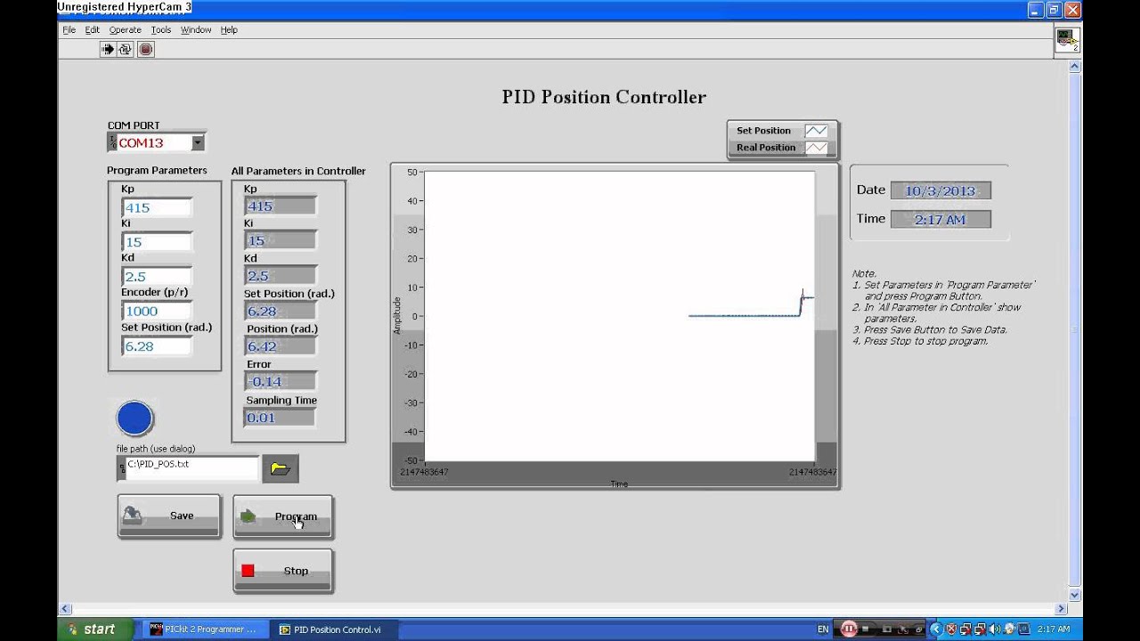This screenshot has width=1140, height=641.
Task: Click the Kd input field in Program Parameters
Action: (x=157, y=277)
